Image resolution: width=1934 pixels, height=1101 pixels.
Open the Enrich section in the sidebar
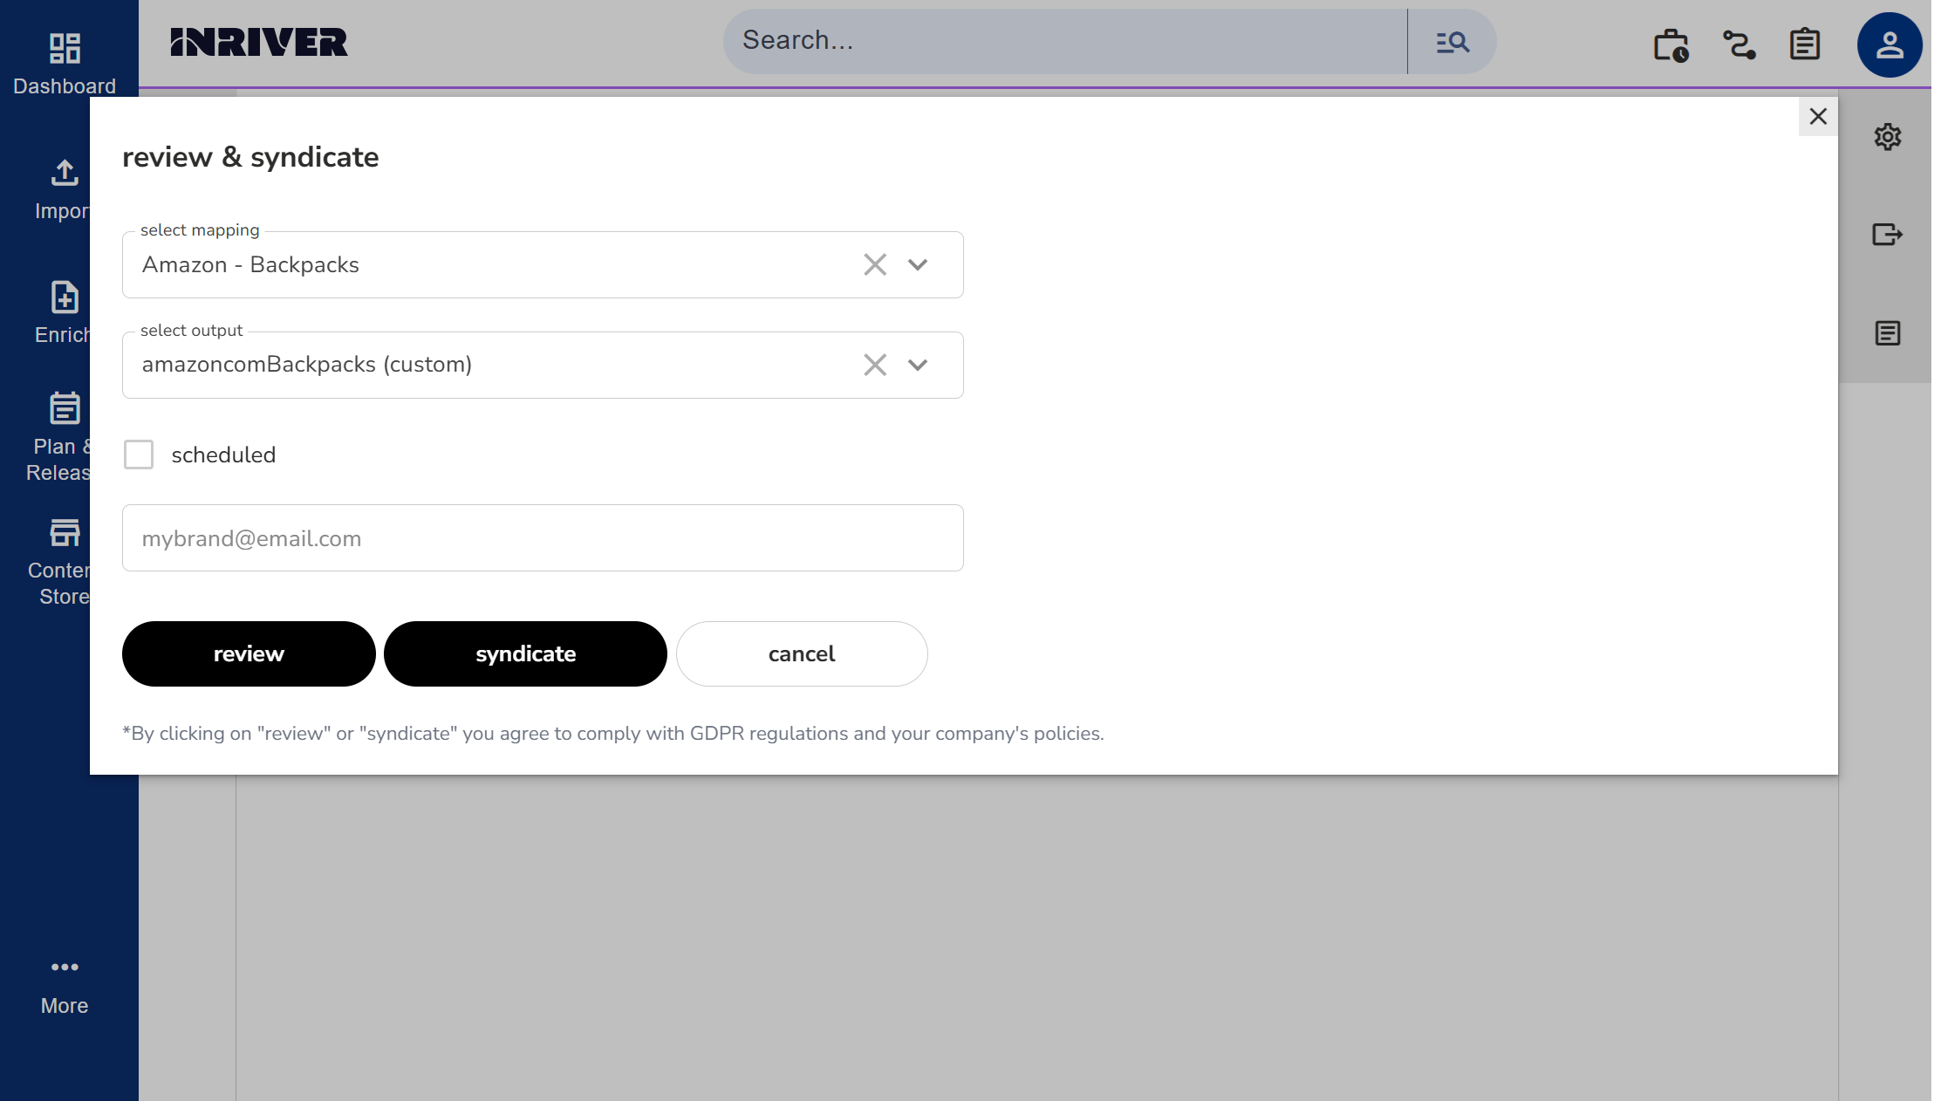pyautogui.click(x=62, y=313)
